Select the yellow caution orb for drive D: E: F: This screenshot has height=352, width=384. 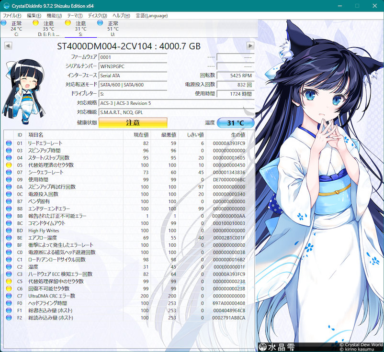(35, 23)
